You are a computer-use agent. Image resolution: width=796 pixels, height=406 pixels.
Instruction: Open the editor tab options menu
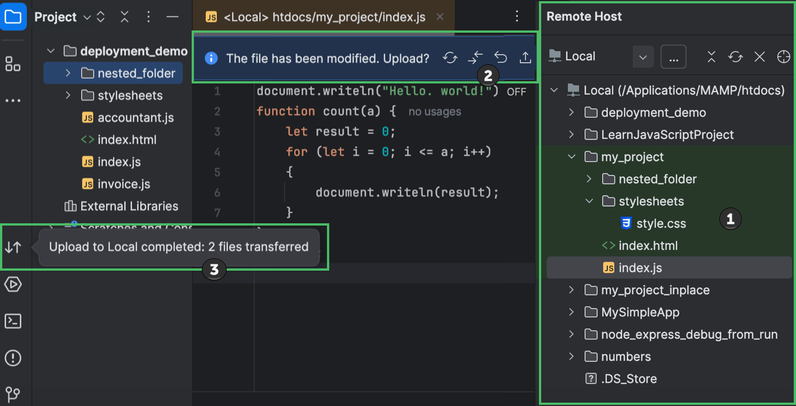coord(516,16)
